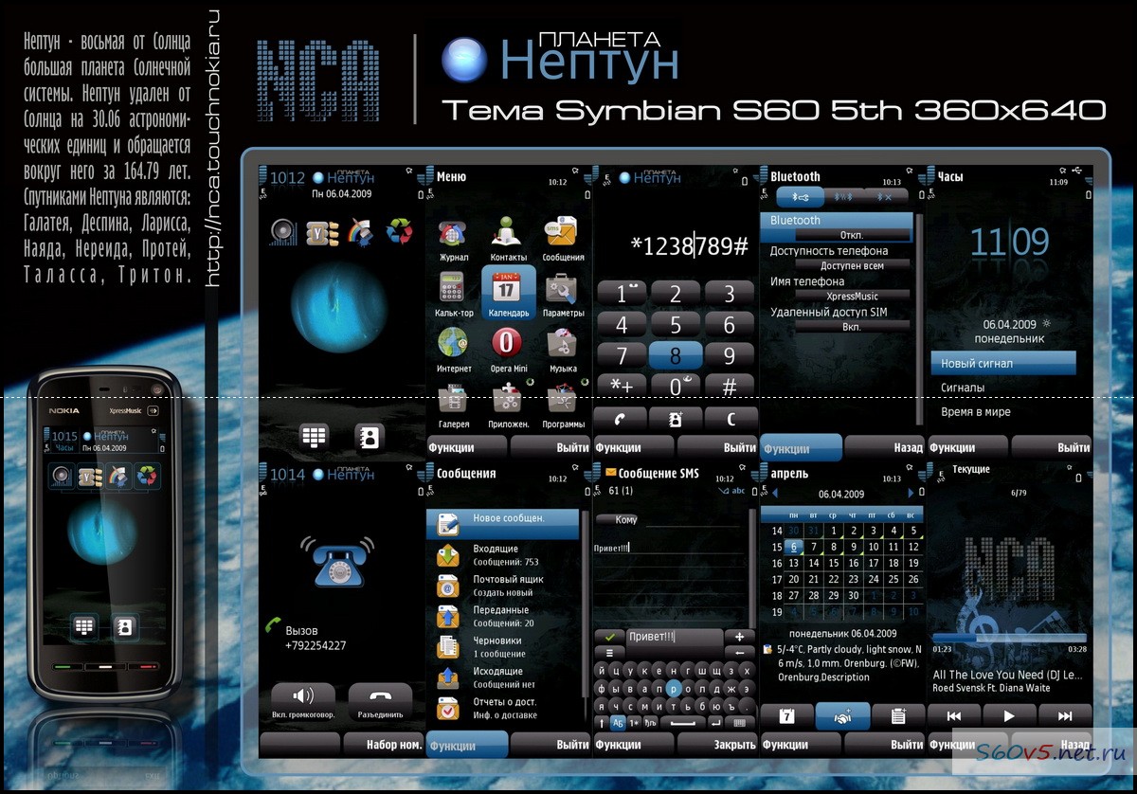
Task: Tap the handshake new-meeting icon in calendar toolbar
Action: [x=842, y=717]
